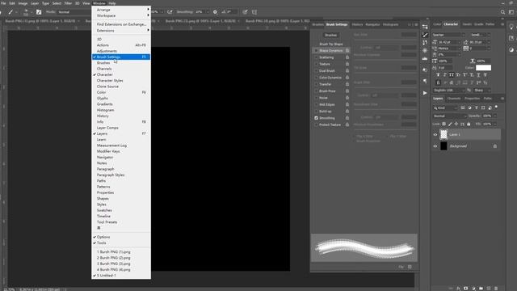This screenshot has height=291, width=517.
Task: Select Brush Tip Shape in Brush Settings
Action: click(x=331, y=44)
